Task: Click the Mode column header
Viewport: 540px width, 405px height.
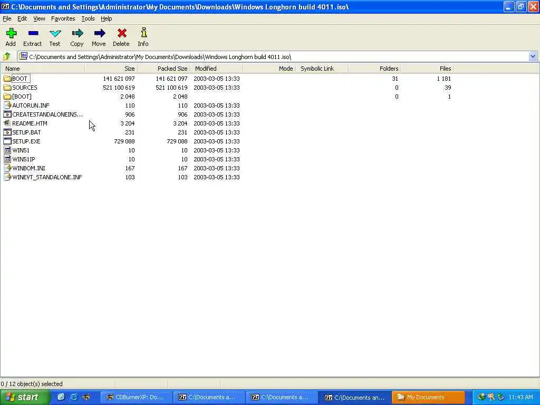Action: point(269,69)
